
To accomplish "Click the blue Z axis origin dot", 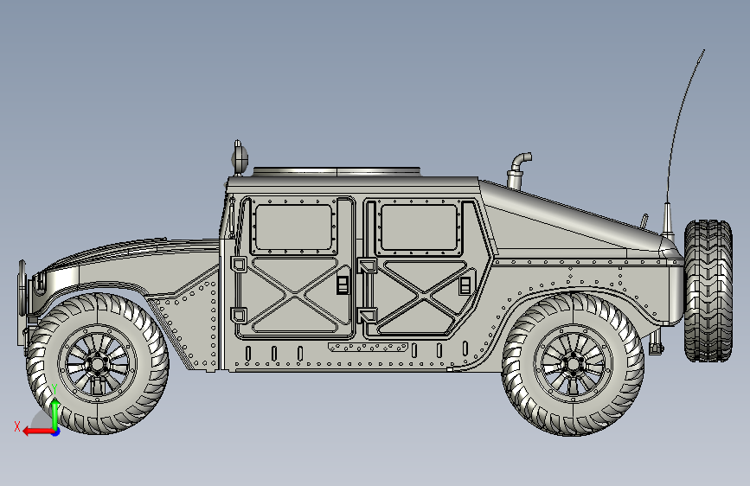I will (56, 432).
